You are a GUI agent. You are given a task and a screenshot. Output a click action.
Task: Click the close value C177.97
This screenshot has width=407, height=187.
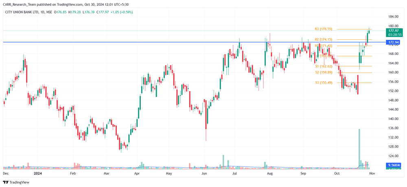[102, 12]
